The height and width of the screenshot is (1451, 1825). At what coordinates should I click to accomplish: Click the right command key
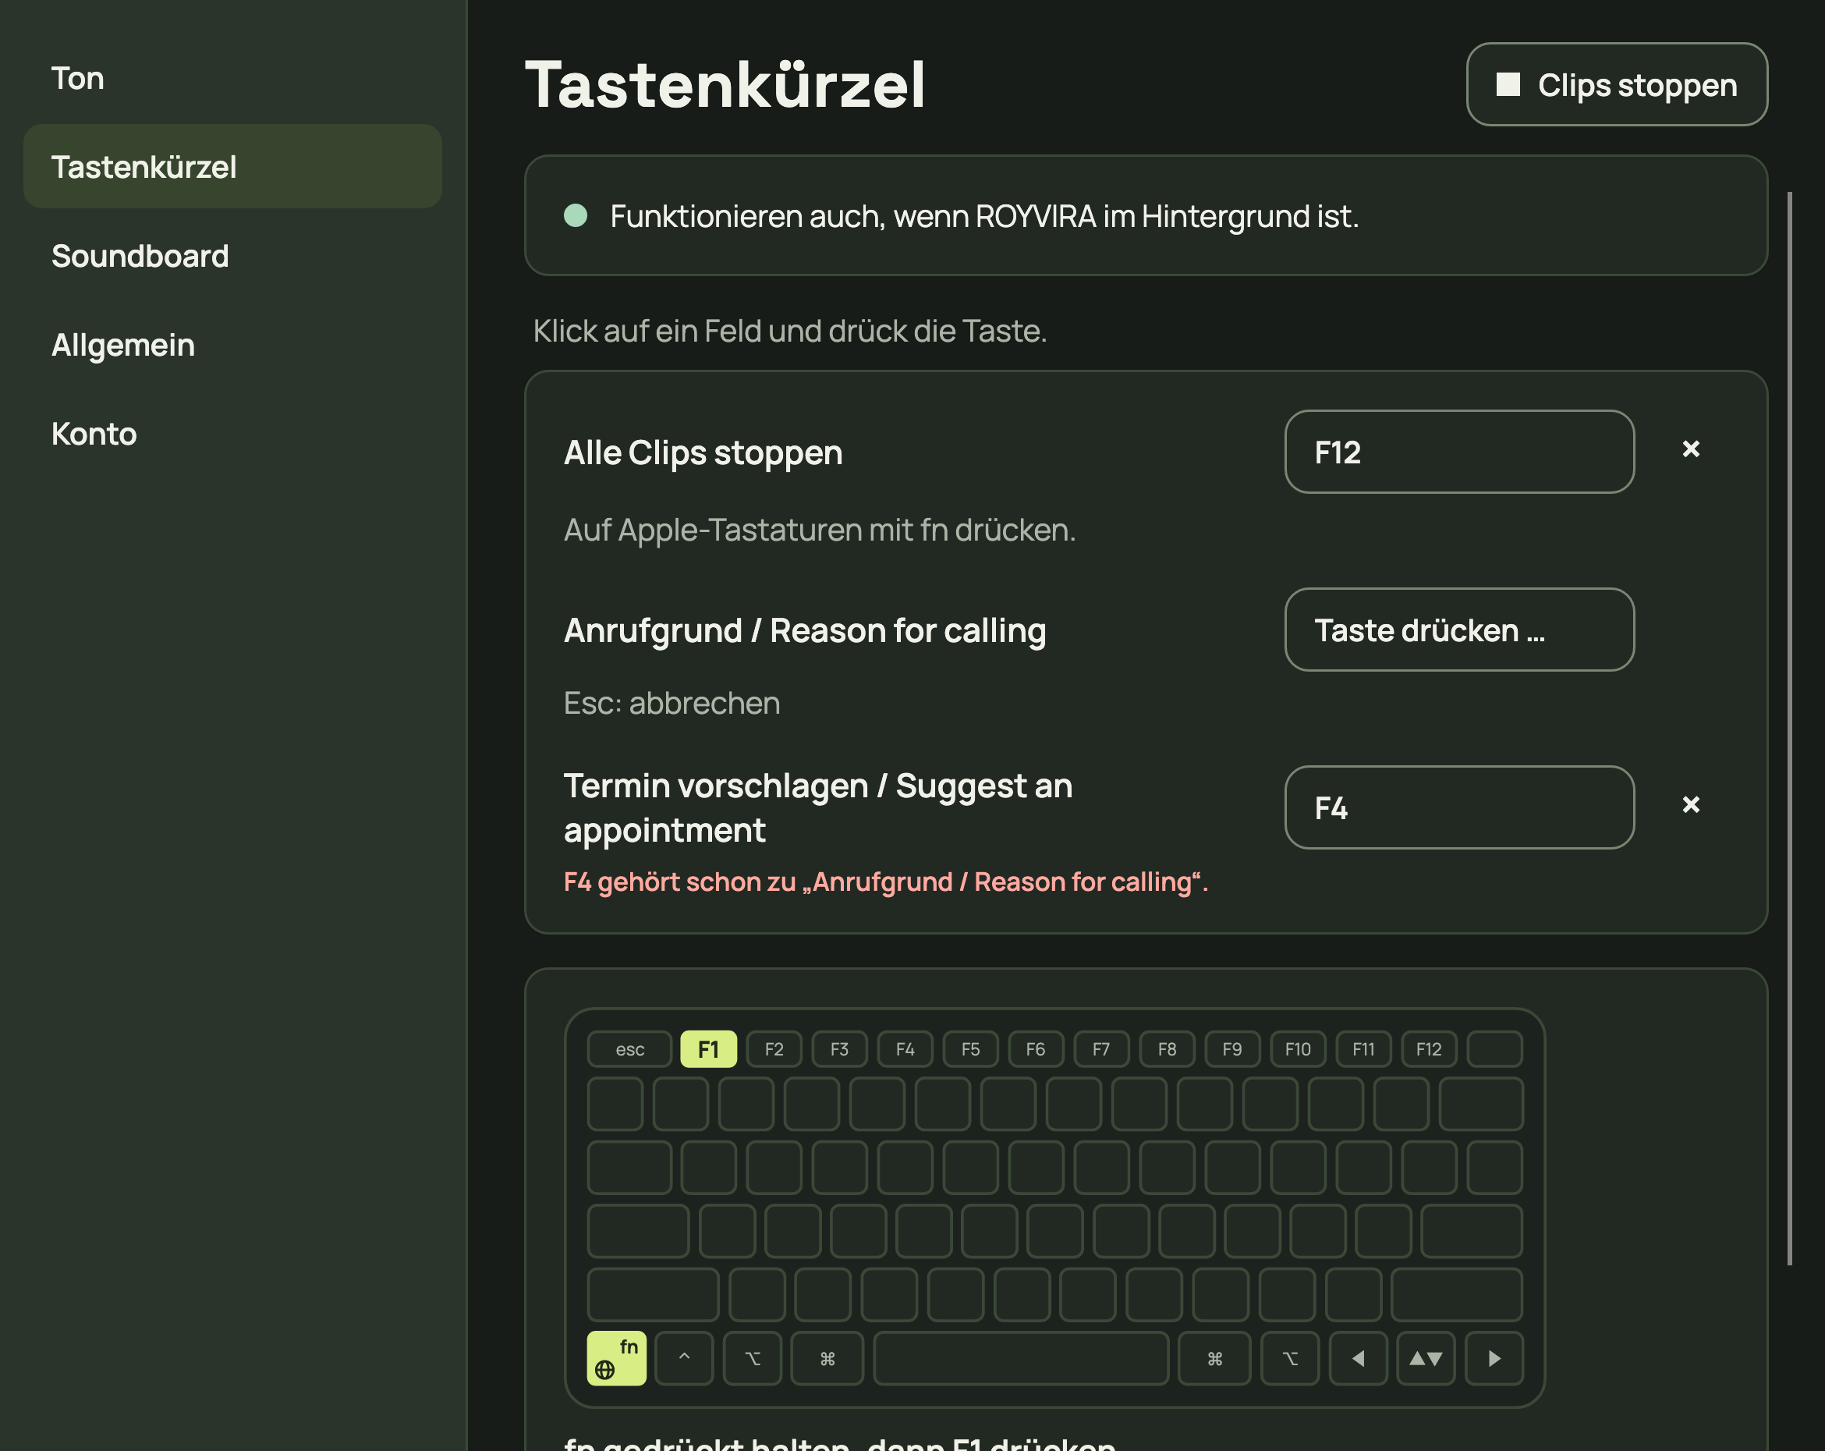coord(1214,1358)
